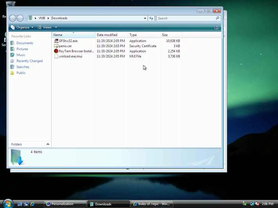Expand the Views dropdown arrow
The image size is (278, 208).
(x=56, y=27)
